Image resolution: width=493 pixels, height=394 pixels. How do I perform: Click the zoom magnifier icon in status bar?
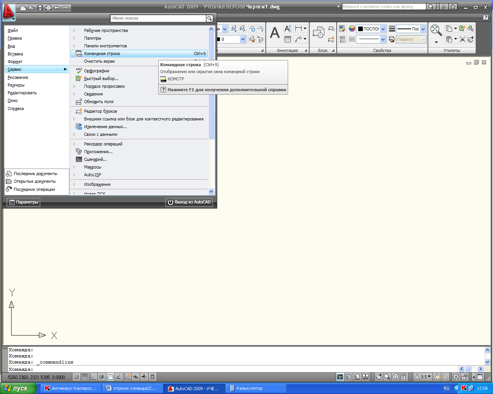[387, 377]
